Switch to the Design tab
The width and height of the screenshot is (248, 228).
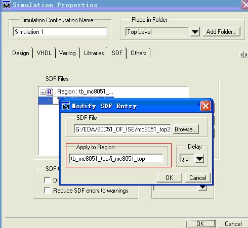(21, 53)
